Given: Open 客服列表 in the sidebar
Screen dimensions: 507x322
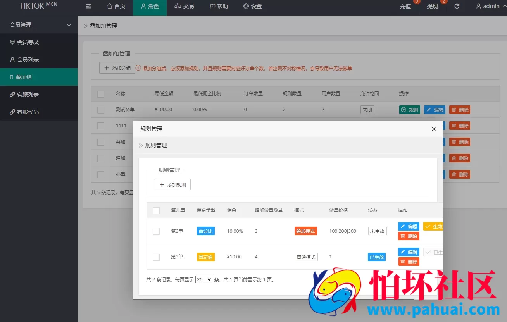Looking at the screenshot, I should coord(39,95).
